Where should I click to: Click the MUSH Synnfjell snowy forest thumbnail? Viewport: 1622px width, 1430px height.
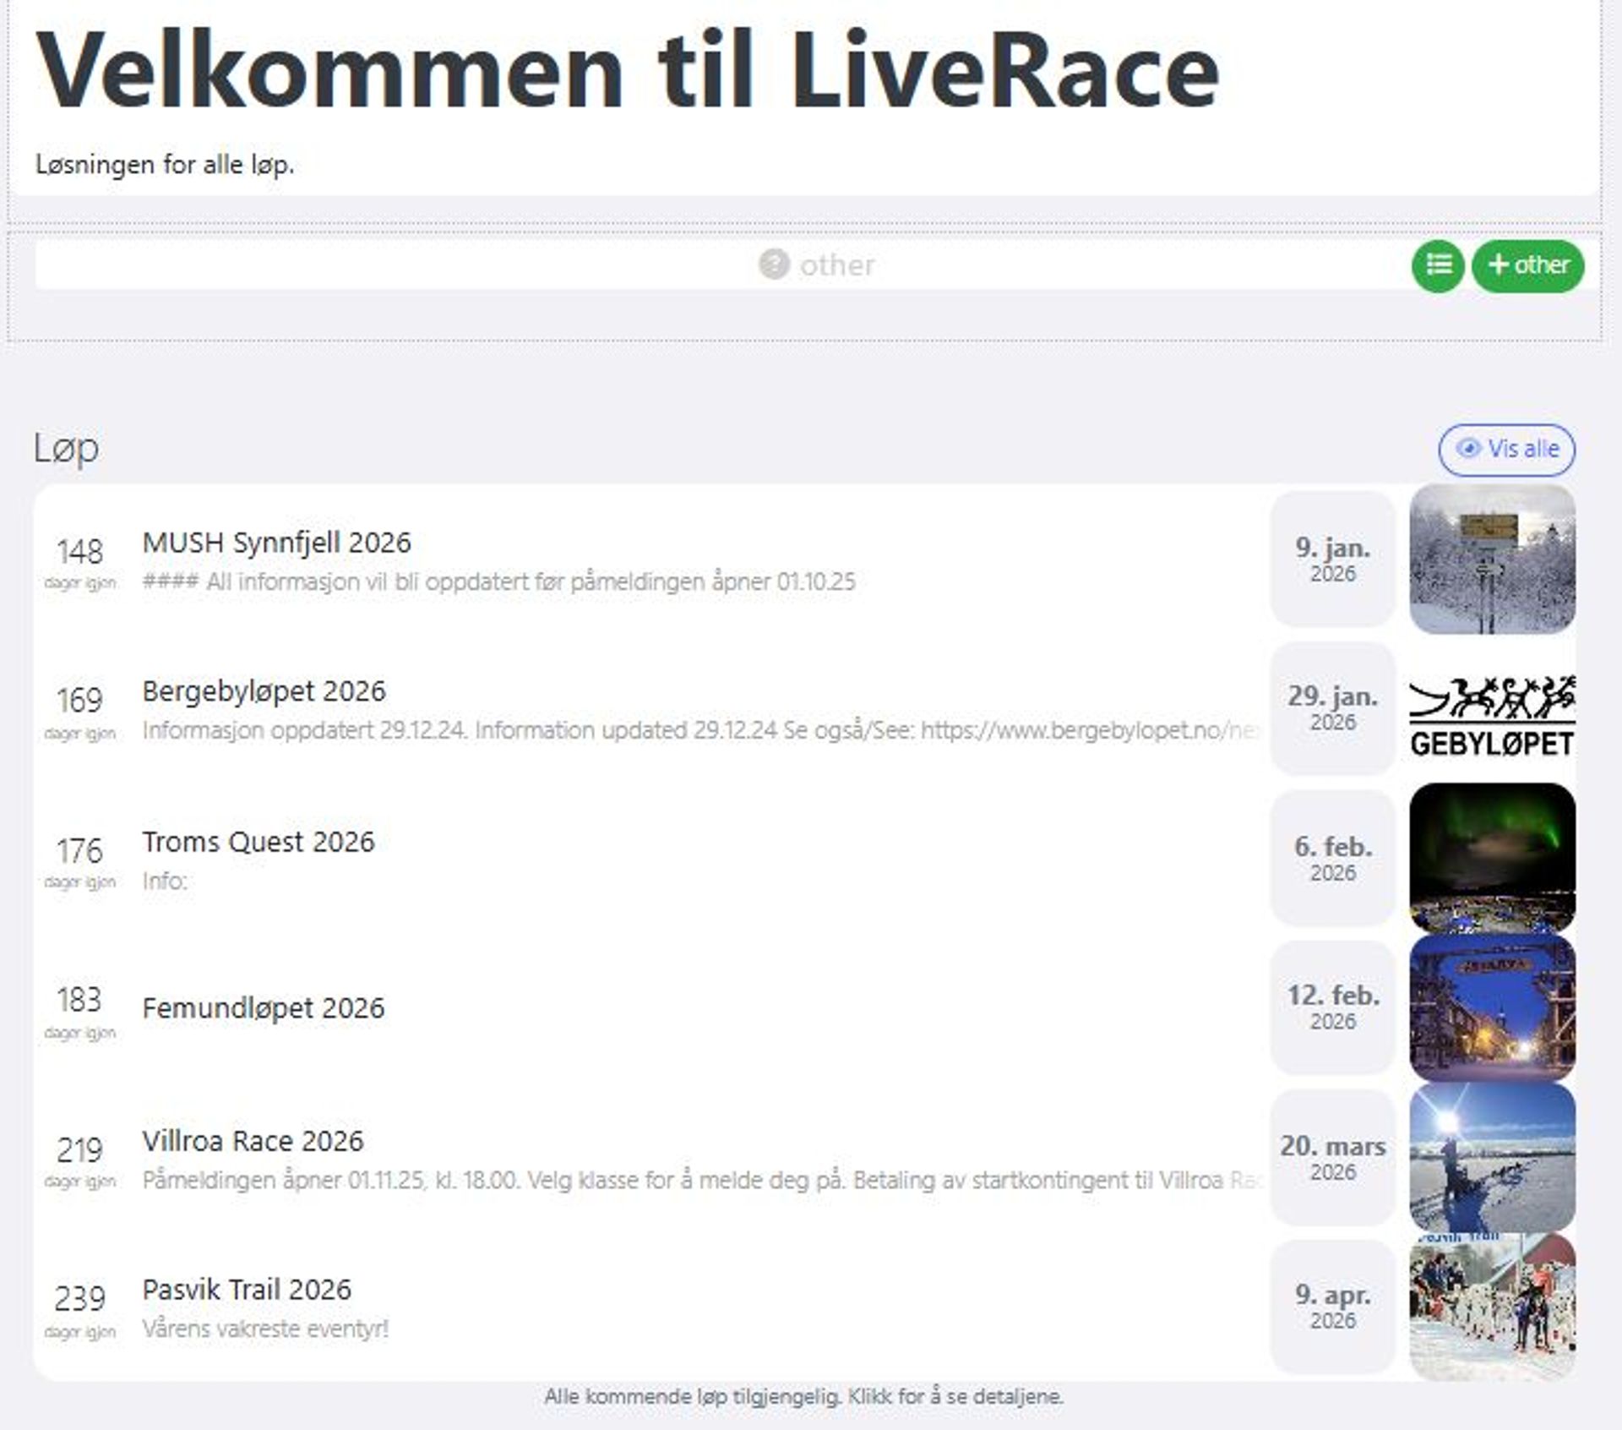click(x=1492, y=559)
